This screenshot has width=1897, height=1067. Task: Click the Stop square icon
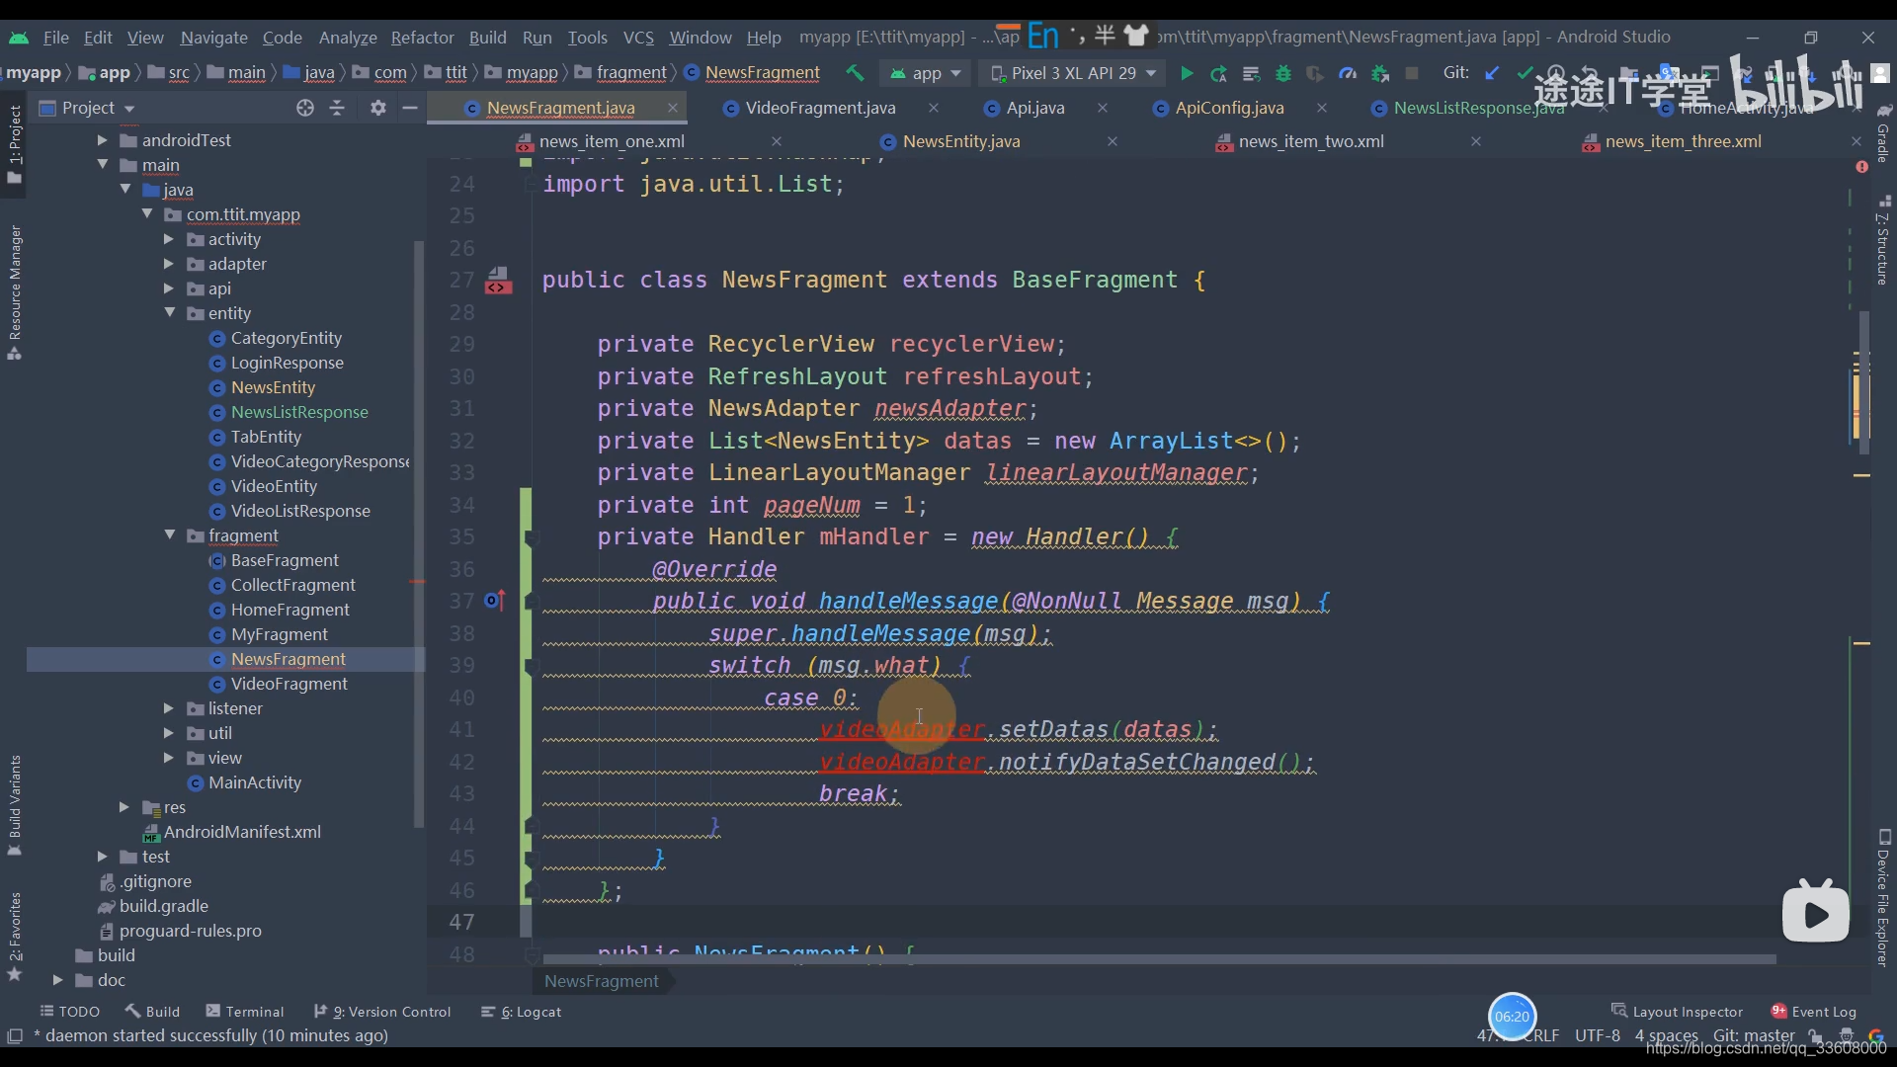(x=1412, y=73)
